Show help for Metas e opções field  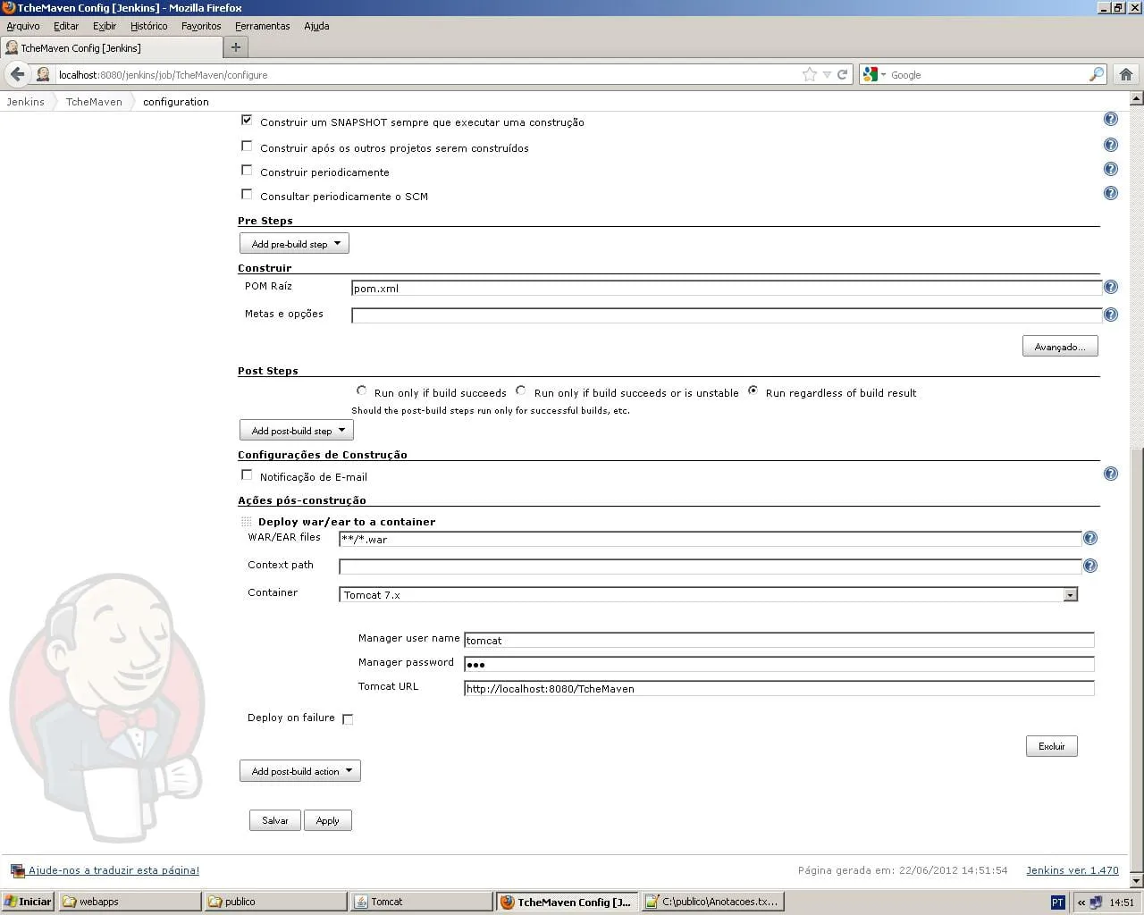(1111, 315)
